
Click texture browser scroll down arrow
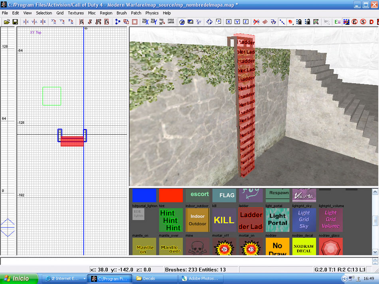375,252
